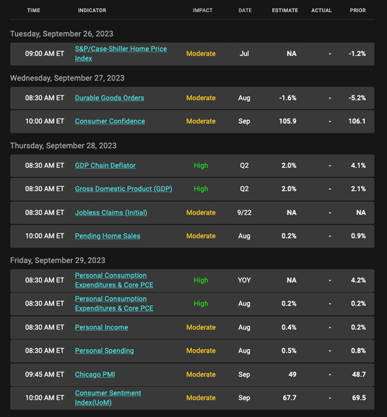Open the YOY Personal Consumption Expenditures link
Image resolution: width=387 pixels, height=417 pixels.
point(114,280)
